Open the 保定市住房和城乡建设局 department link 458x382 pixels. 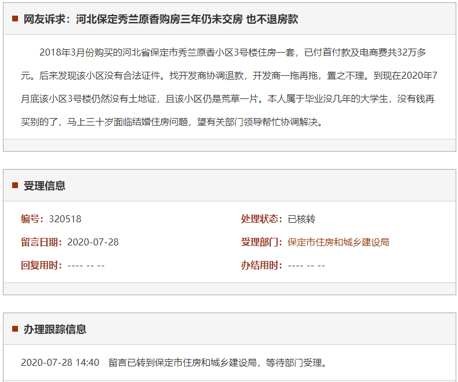tap(338, 242)
